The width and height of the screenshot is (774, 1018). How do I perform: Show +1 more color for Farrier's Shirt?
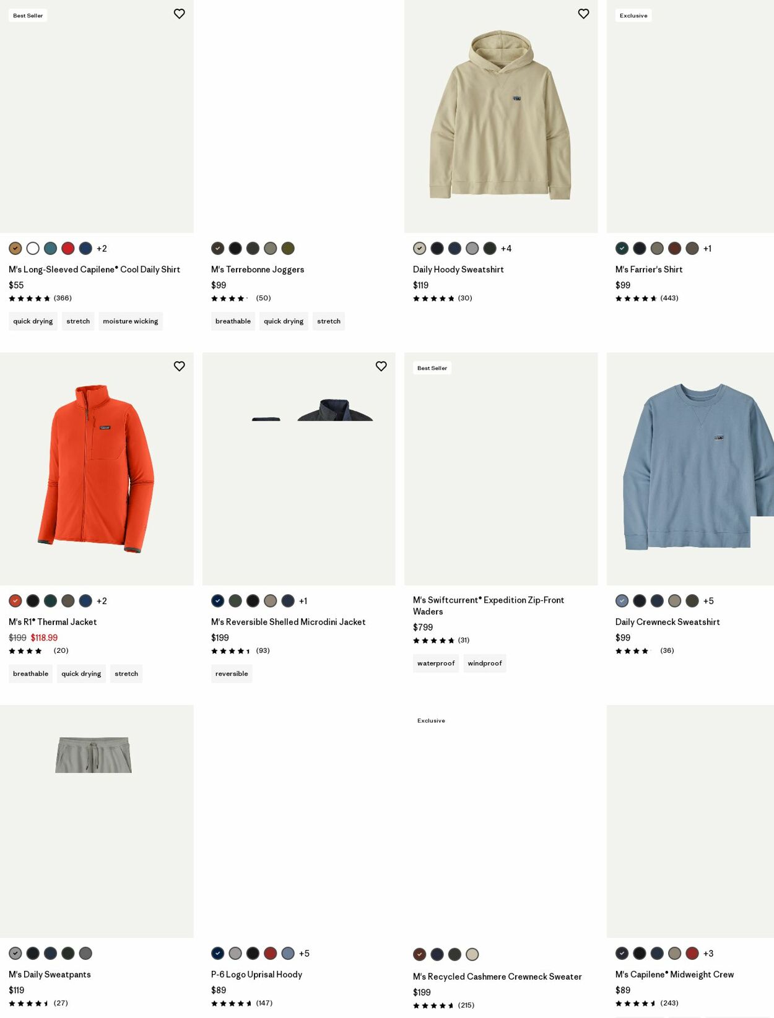708,249
